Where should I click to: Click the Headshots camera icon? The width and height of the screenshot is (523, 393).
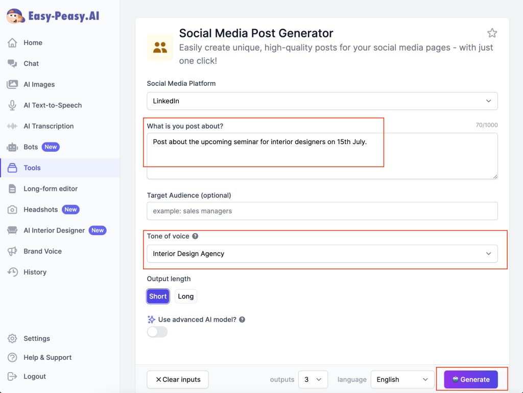point(12,210)
